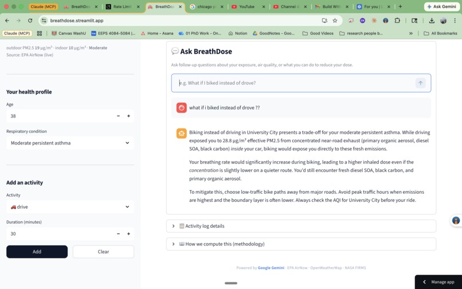This screenshot has height=289, width=462.
Task: Switch to the Channel YouTube tab
Action: 289,7
